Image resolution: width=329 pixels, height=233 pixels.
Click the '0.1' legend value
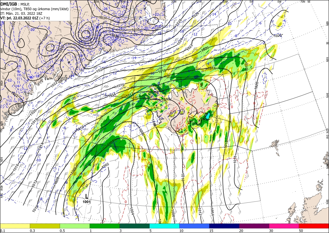tap(2, 231)
